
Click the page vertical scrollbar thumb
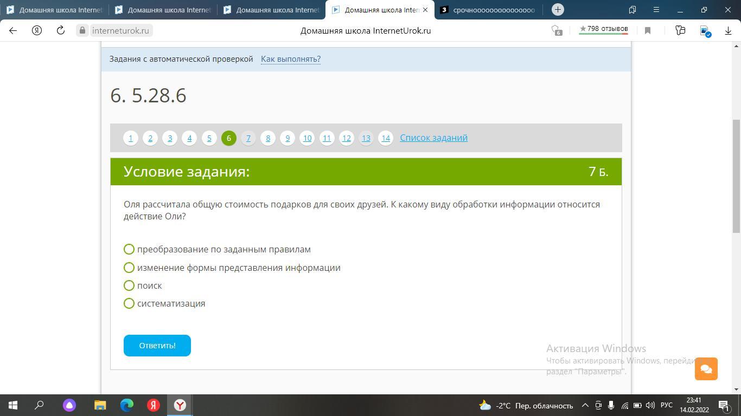[x=736, y=176]
